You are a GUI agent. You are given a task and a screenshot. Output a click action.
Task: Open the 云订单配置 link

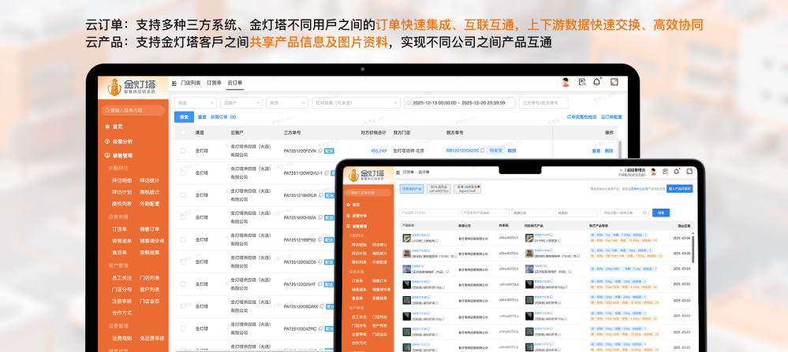(x=611, y=117)
